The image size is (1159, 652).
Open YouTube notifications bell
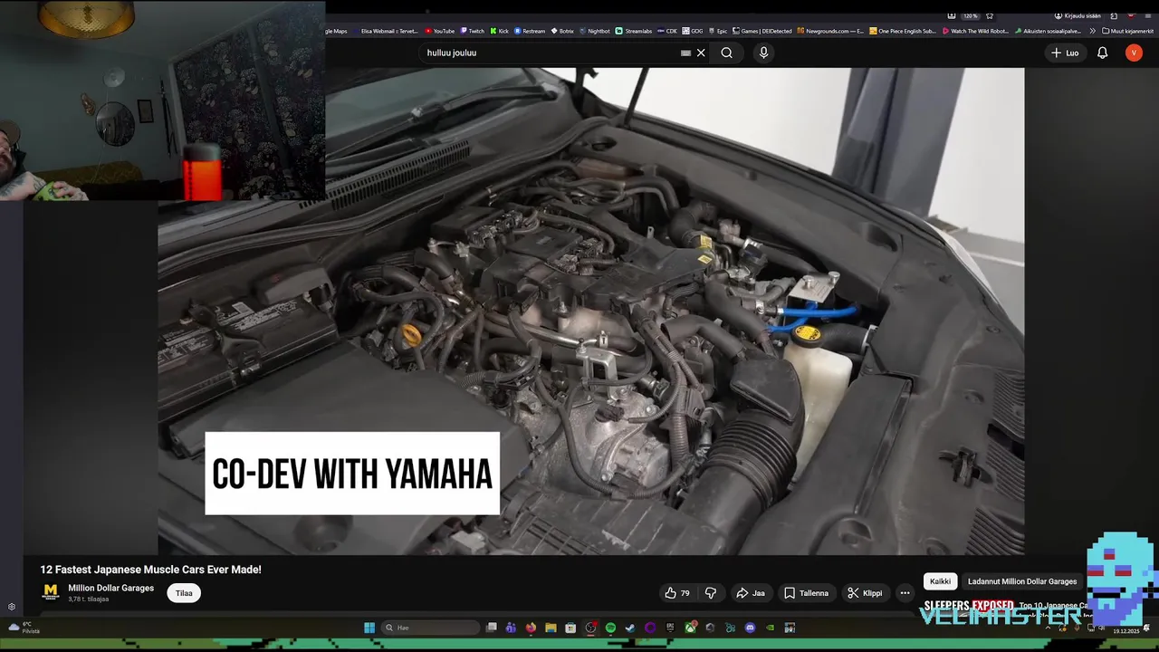click(1102, 53)
